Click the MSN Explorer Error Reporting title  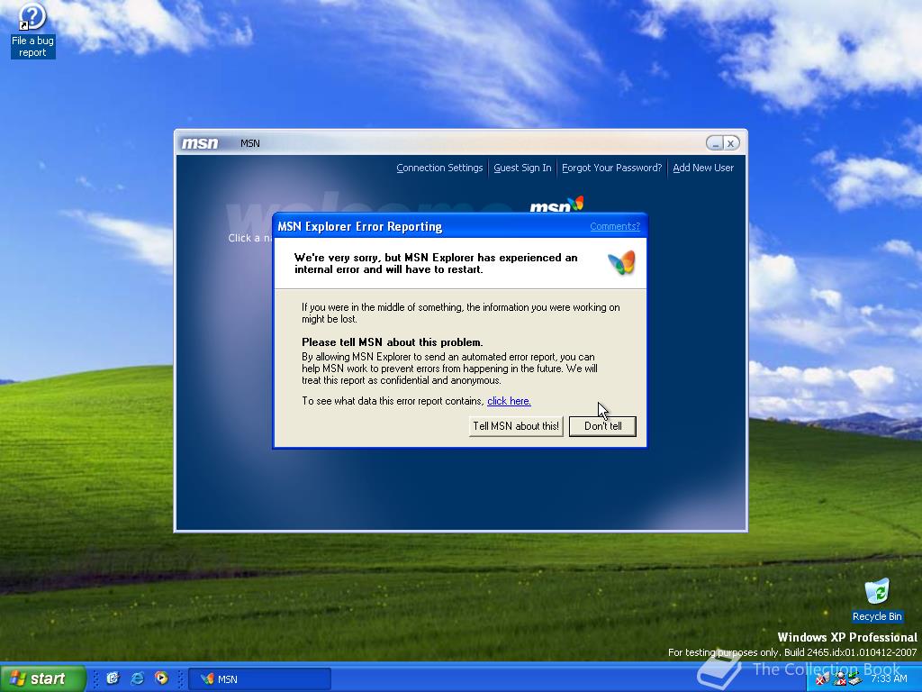point(360,226)
